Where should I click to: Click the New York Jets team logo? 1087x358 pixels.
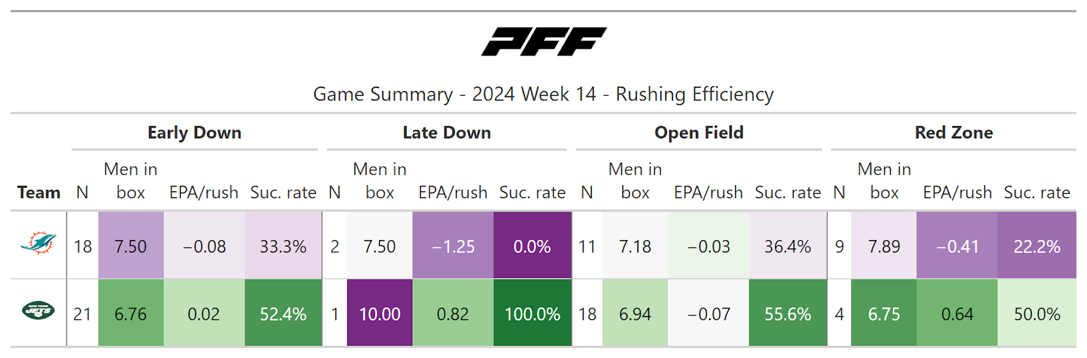(x=38, y=311)
